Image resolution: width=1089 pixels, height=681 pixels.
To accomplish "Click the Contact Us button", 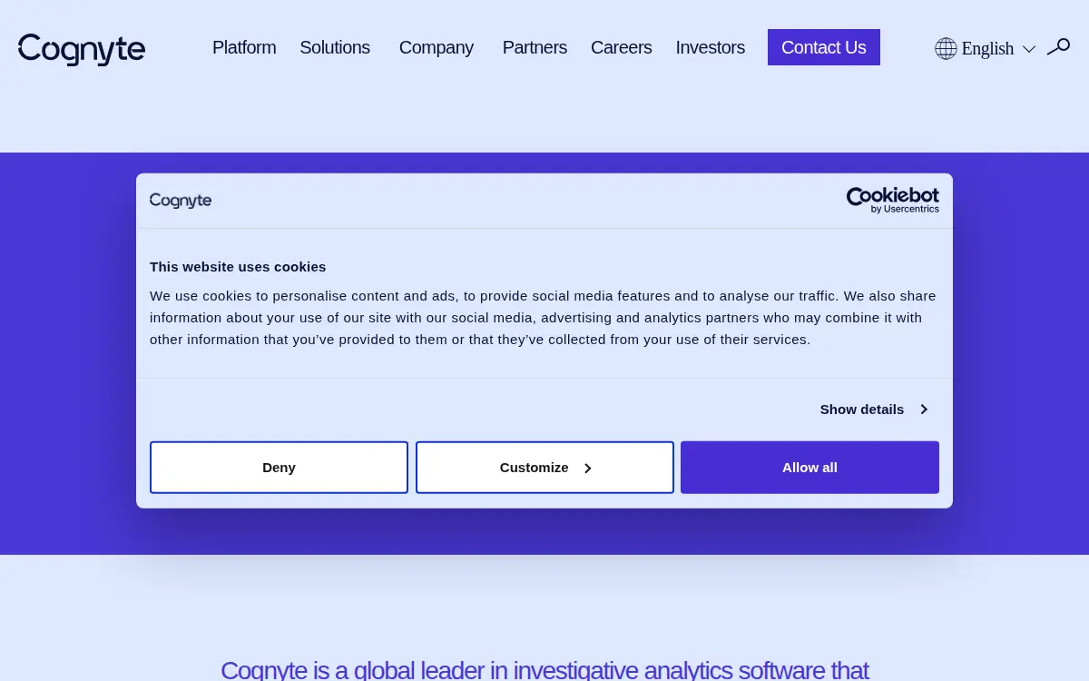I will click(x=824, y=47).
